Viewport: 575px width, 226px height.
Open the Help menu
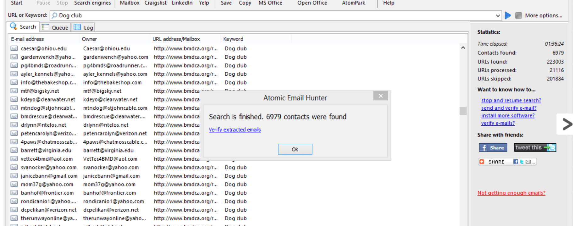(x=389, y=3)
